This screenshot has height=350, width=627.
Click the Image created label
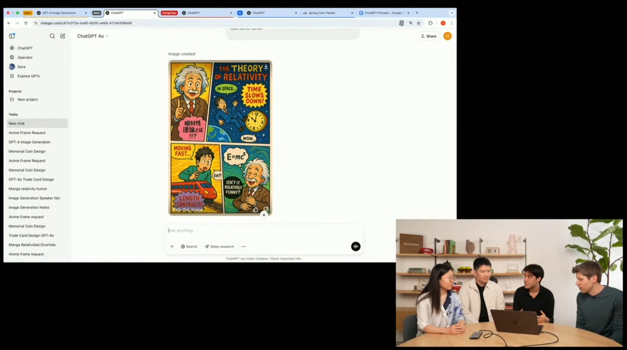click(182, 54)
